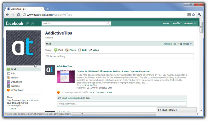Click the extension icon beside the bookmark star
The width and height of the screenshot is (208, 121).
(189, 15)
